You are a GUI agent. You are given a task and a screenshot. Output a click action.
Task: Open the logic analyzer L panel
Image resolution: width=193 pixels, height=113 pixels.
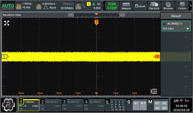pyautogui.click(x=115, y=105)
